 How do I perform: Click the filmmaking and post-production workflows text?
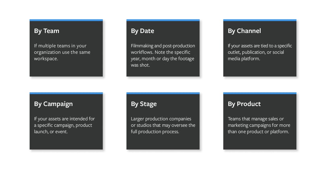[x=163, y=55]
